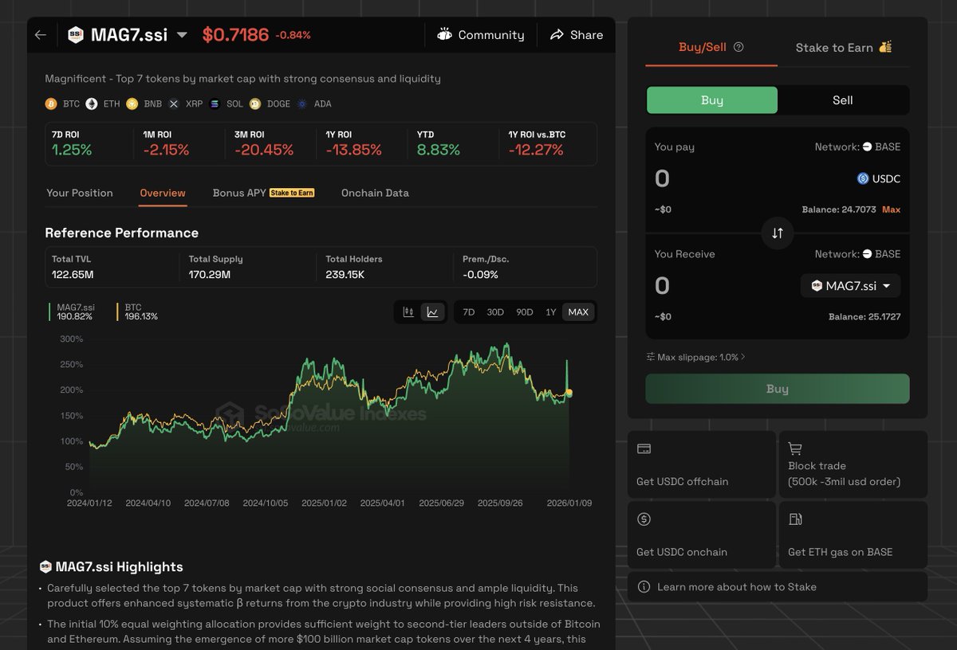Click the XRP coin icon
The image size is (957, 650).
(174, 104)
